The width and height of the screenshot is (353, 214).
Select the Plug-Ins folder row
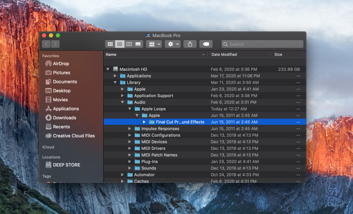click(149, 162)
